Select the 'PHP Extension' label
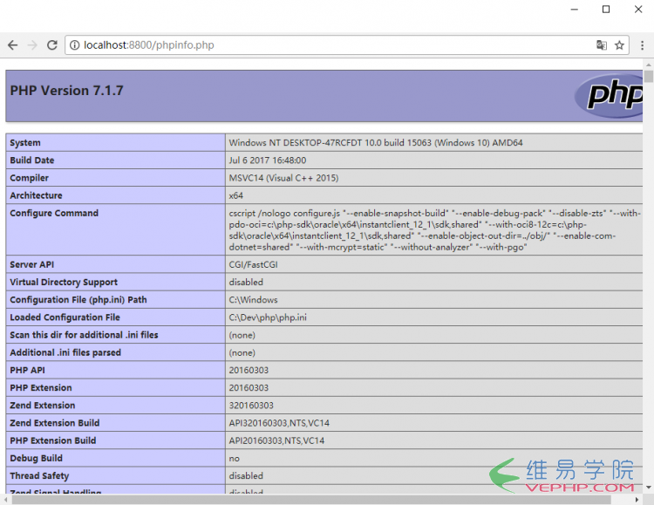Image resolution: width=654 pixels, height=505 pixels. point(40,388)
